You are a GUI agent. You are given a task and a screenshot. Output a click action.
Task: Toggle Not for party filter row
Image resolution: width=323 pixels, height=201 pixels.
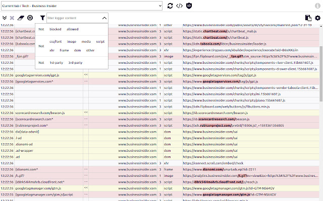(41, 63)
